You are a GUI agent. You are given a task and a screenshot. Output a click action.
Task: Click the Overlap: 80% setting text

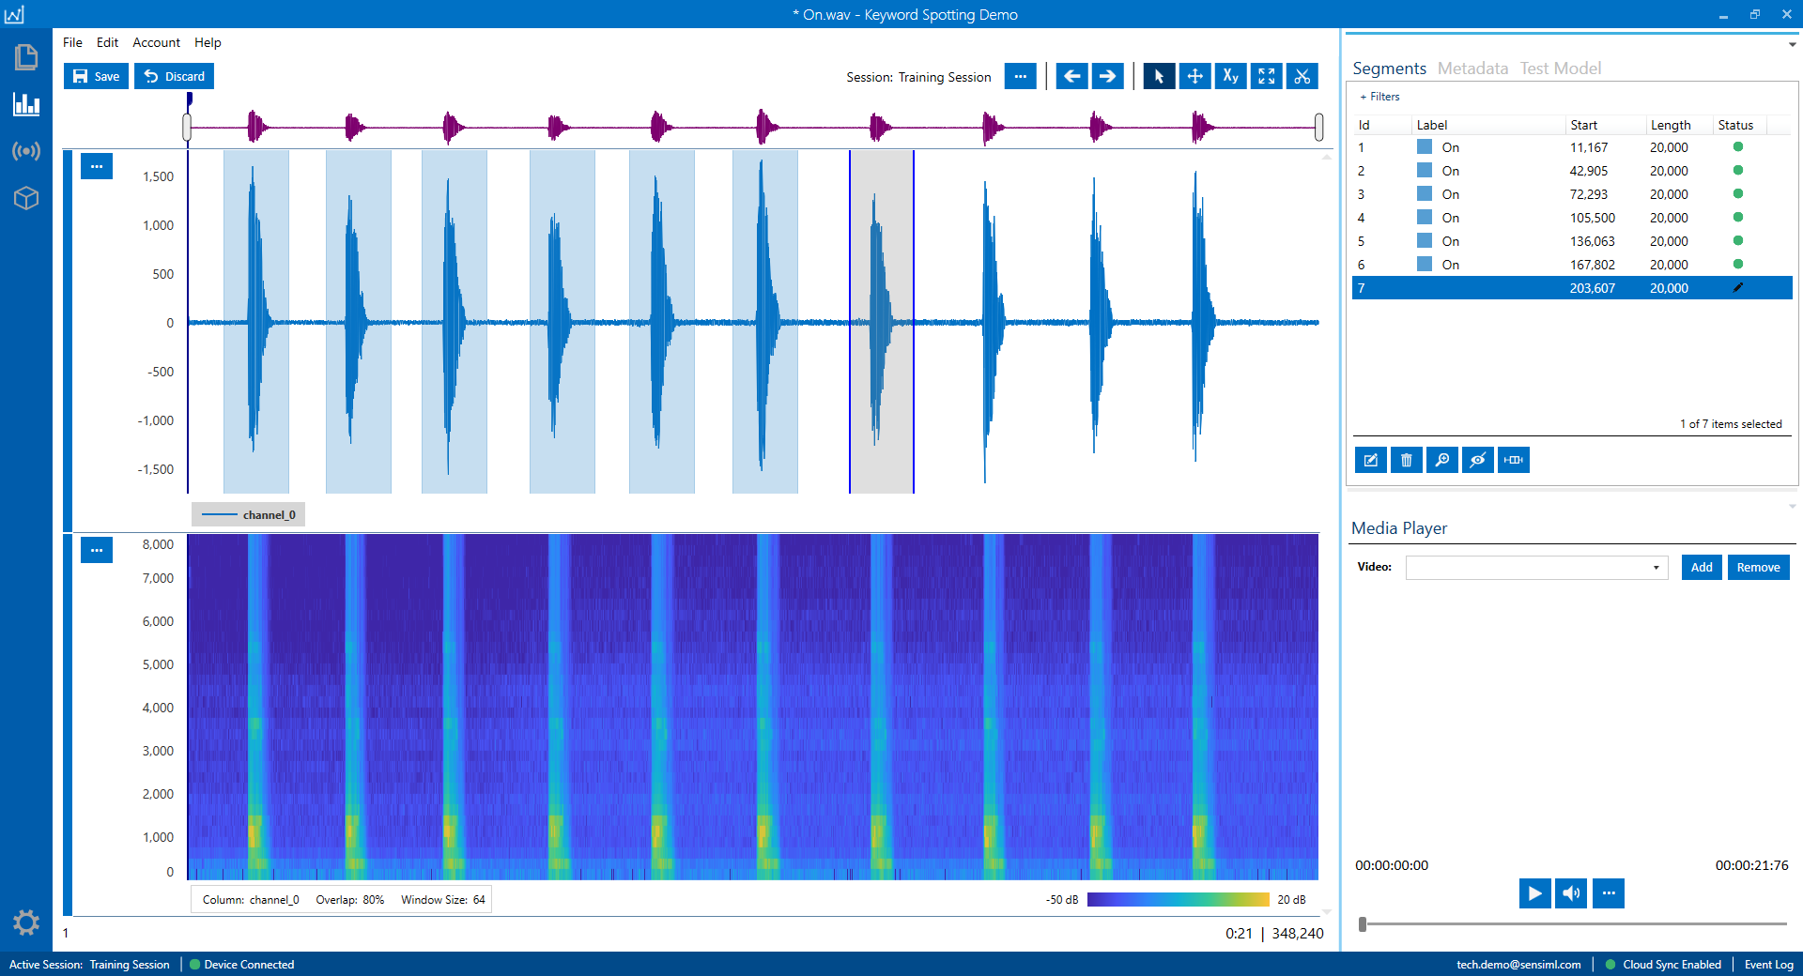pyautogui.click(x=350, y=900)
